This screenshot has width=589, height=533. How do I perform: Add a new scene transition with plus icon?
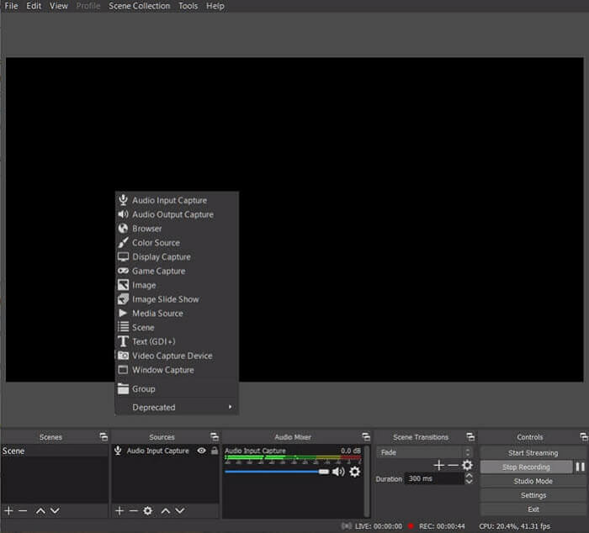tap(438, 465)
